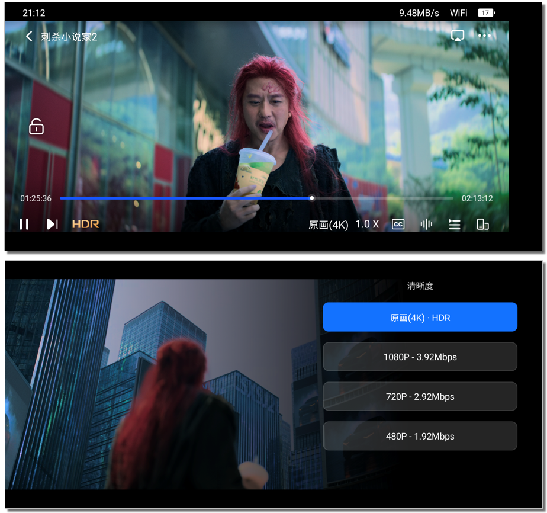
Task: Open the playlist episode list icon
Action: pyautogui.click(x=454, y=225)
